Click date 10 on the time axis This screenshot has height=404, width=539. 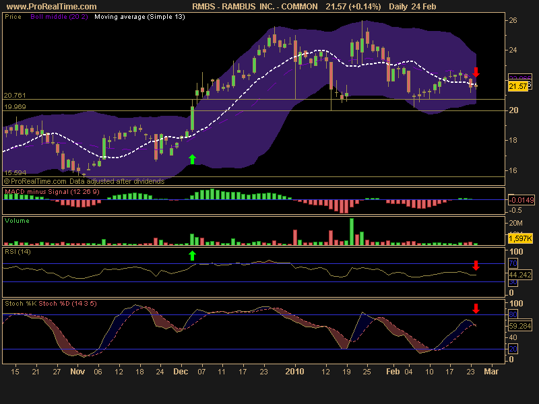(x=429, y=372)
